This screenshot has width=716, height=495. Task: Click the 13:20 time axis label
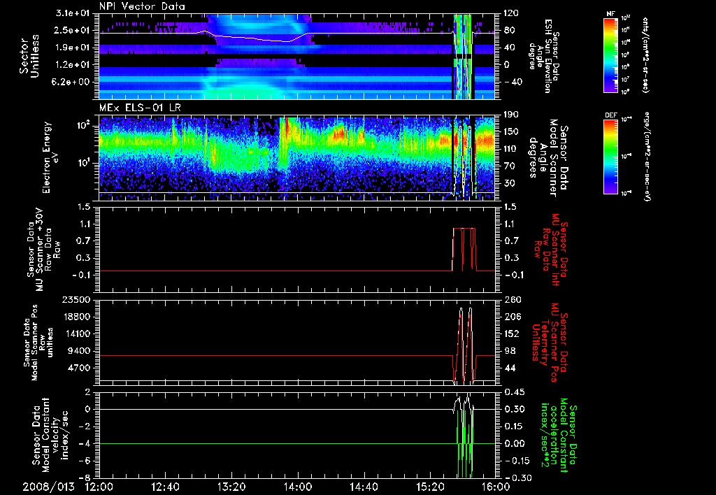[231, 487]
